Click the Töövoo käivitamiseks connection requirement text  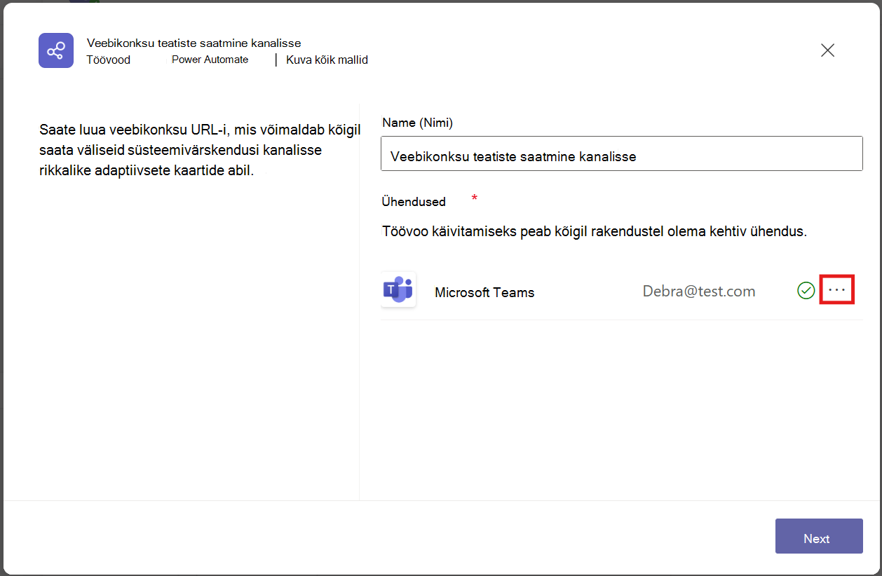coord(595,231)
